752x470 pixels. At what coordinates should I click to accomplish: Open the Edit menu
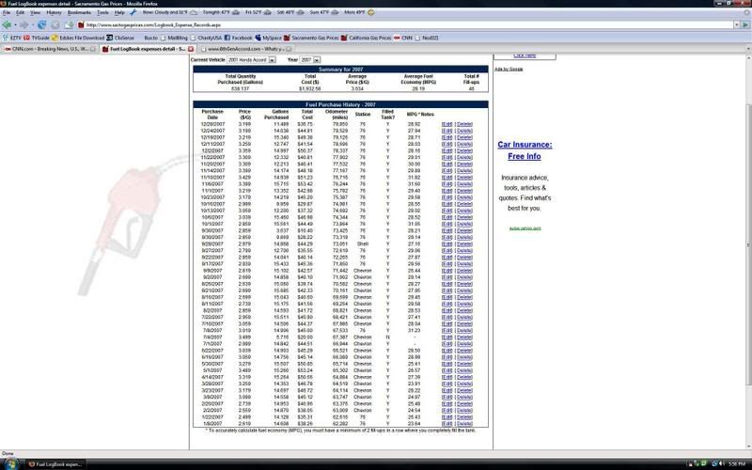tap(20, 12)
